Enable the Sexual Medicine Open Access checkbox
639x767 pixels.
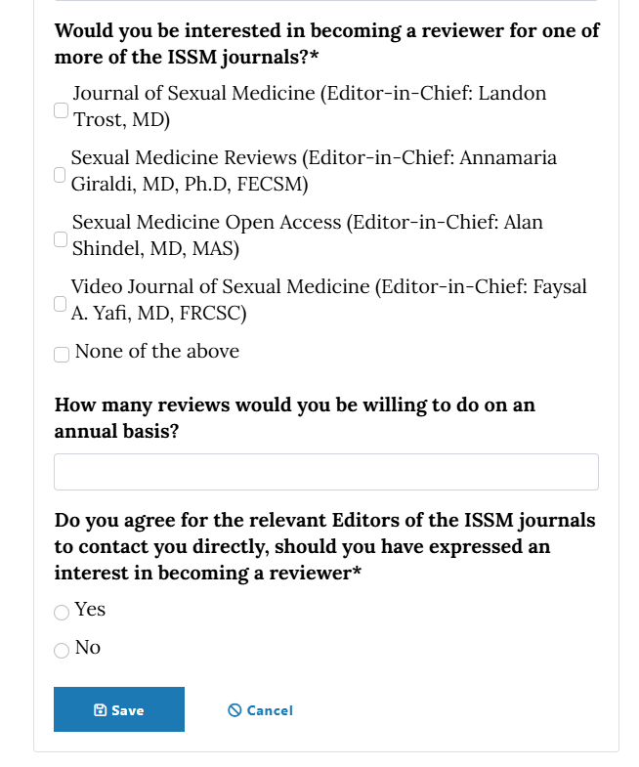click(x=61, y=239)
